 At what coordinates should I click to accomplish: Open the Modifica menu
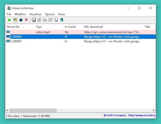[20, 14]
